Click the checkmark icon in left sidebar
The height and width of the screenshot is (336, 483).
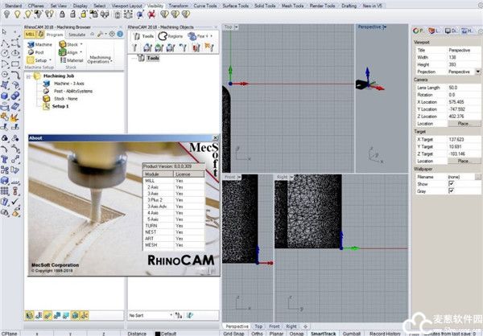[x=15, y=201]
